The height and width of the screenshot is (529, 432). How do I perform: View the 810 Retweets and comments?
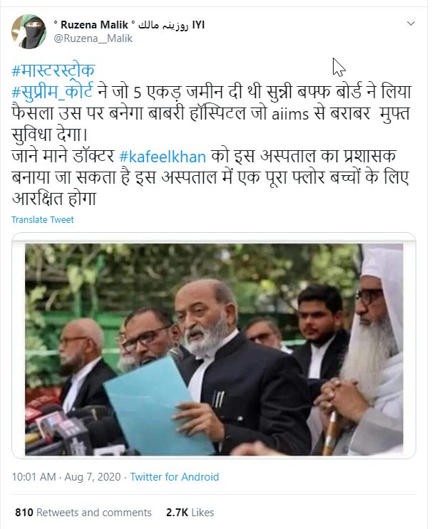tap(83, 513)
